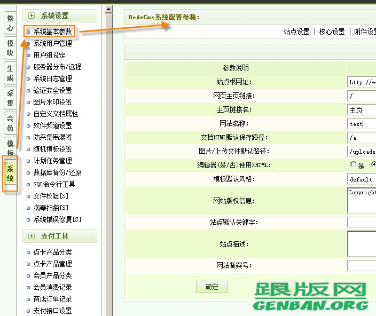Click the 主页链接名 input field

point(362,110)
